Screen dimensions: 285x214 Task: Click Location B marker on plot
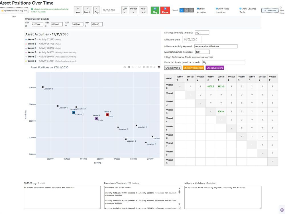43,87
